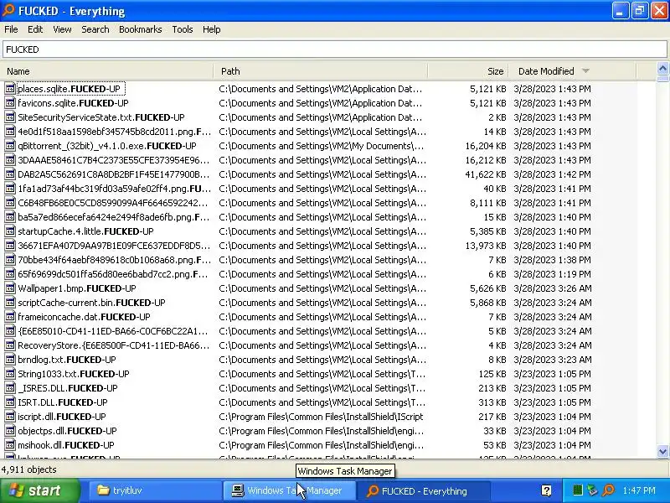Click the help question mark tray icon
670x503 pixels.
click(546, 490)
